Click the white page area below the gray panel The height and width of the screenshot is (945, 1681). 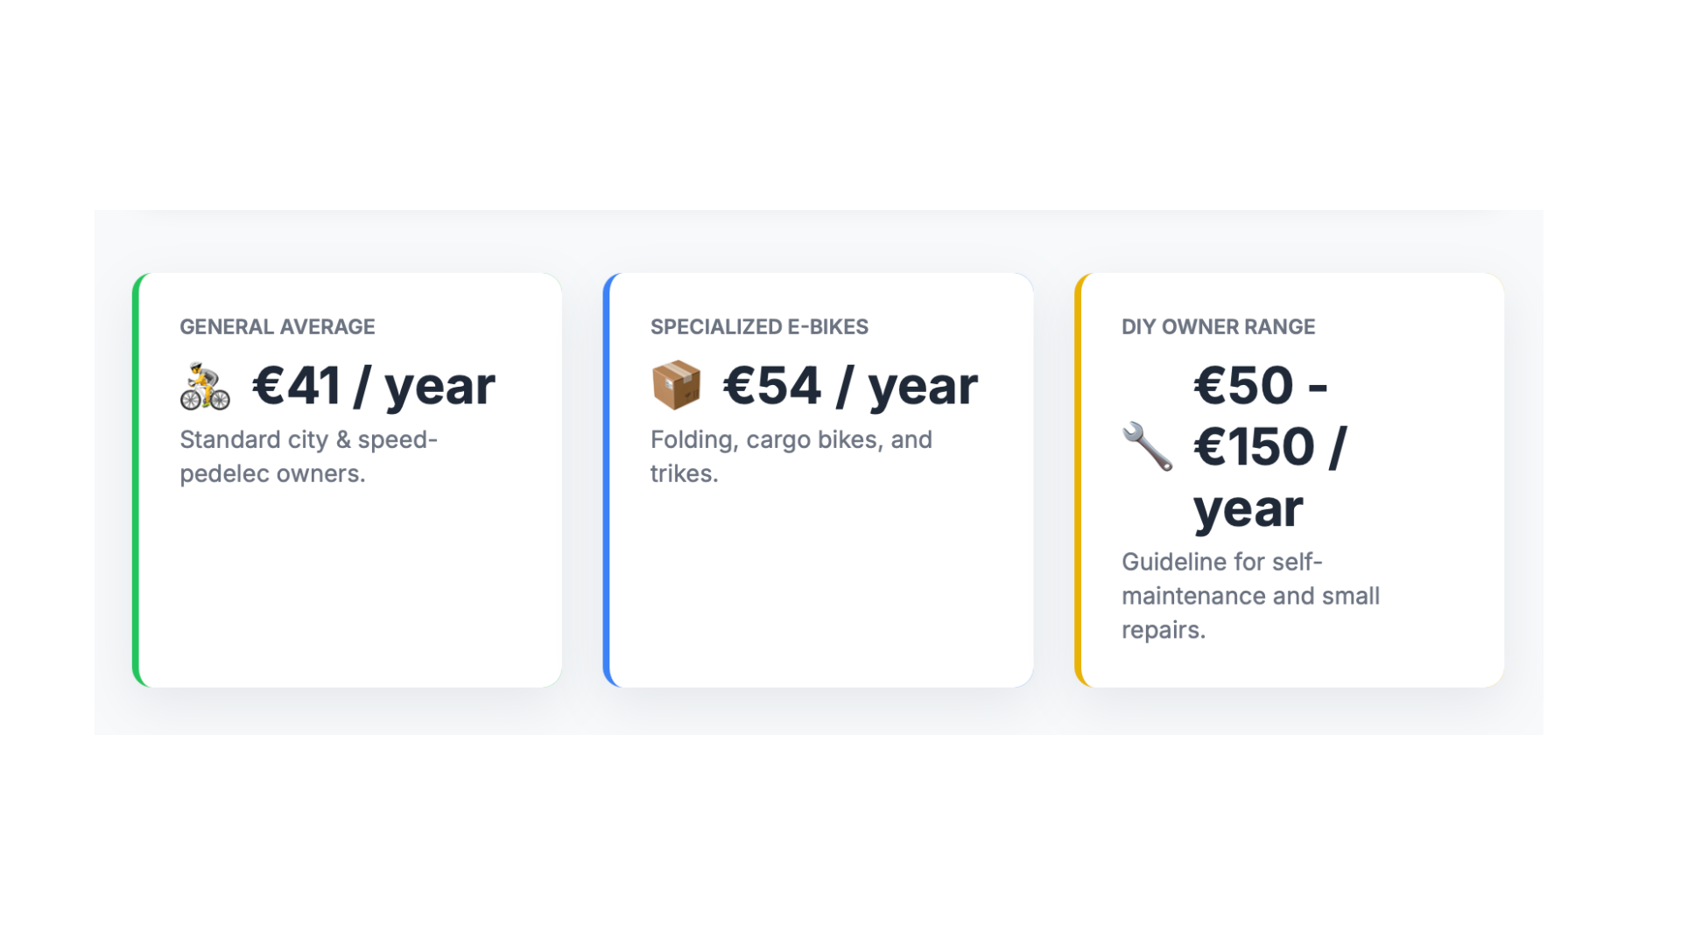pos(819,831)
